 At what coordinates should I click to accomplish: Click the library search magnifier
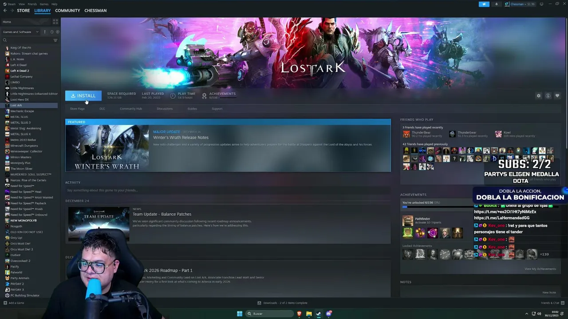pyautogui.click(x=5, y=40)
